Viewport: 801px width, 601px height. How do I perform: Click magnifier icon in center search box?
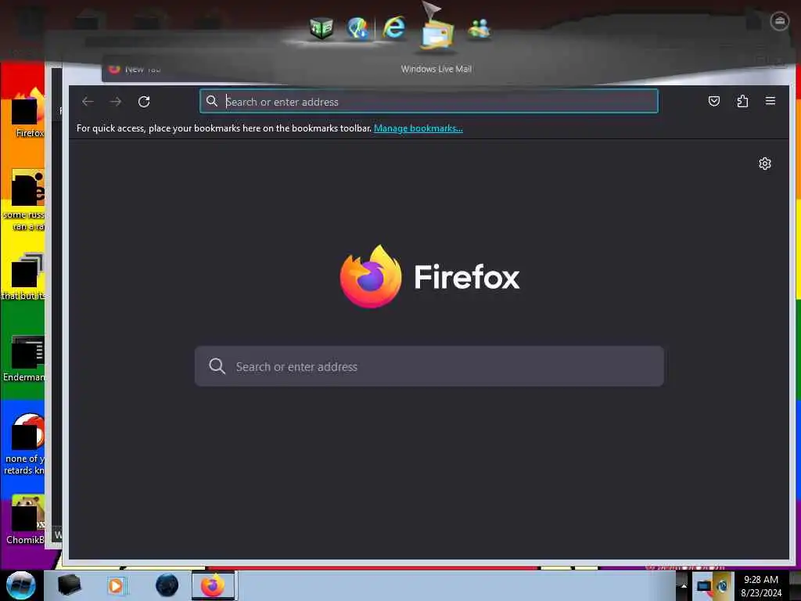tap(217, 366)
